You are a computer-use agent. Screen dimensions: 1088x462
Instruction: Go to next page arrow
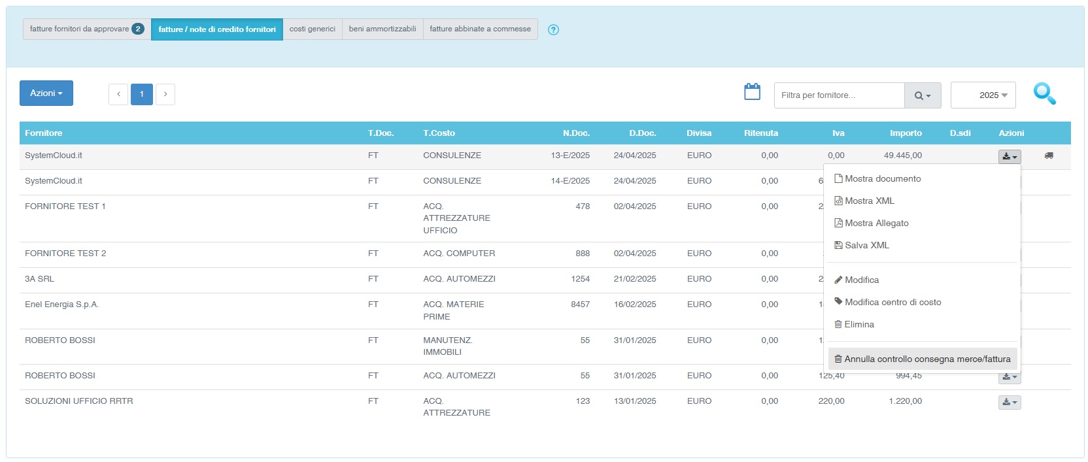click(165, 94)
